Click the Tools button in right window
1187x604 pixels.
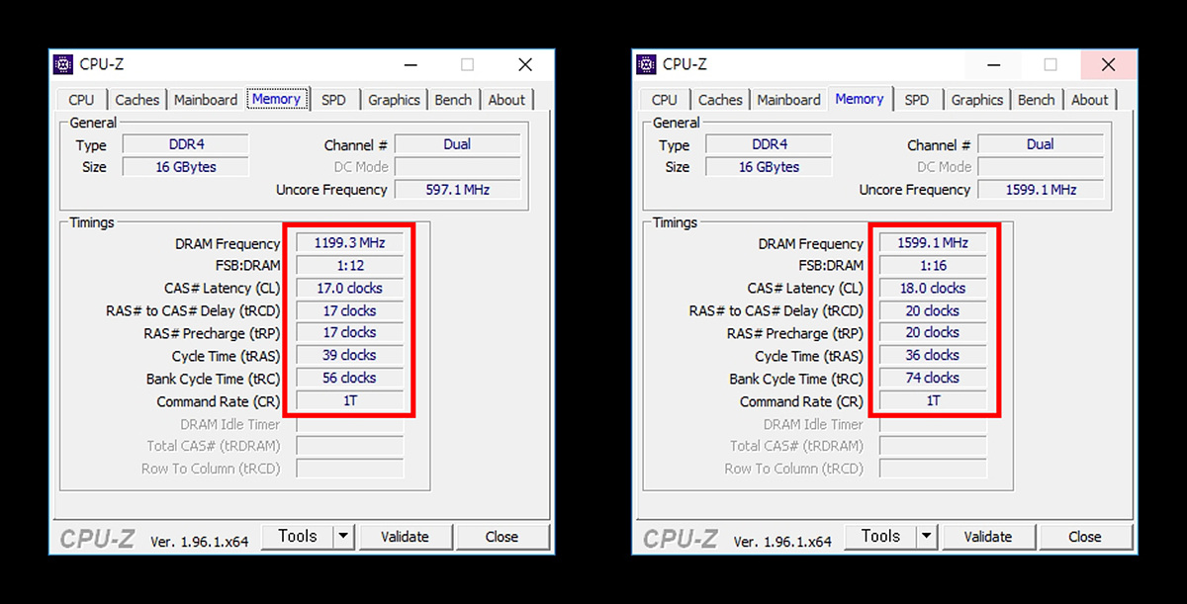[x=880, y=537]
